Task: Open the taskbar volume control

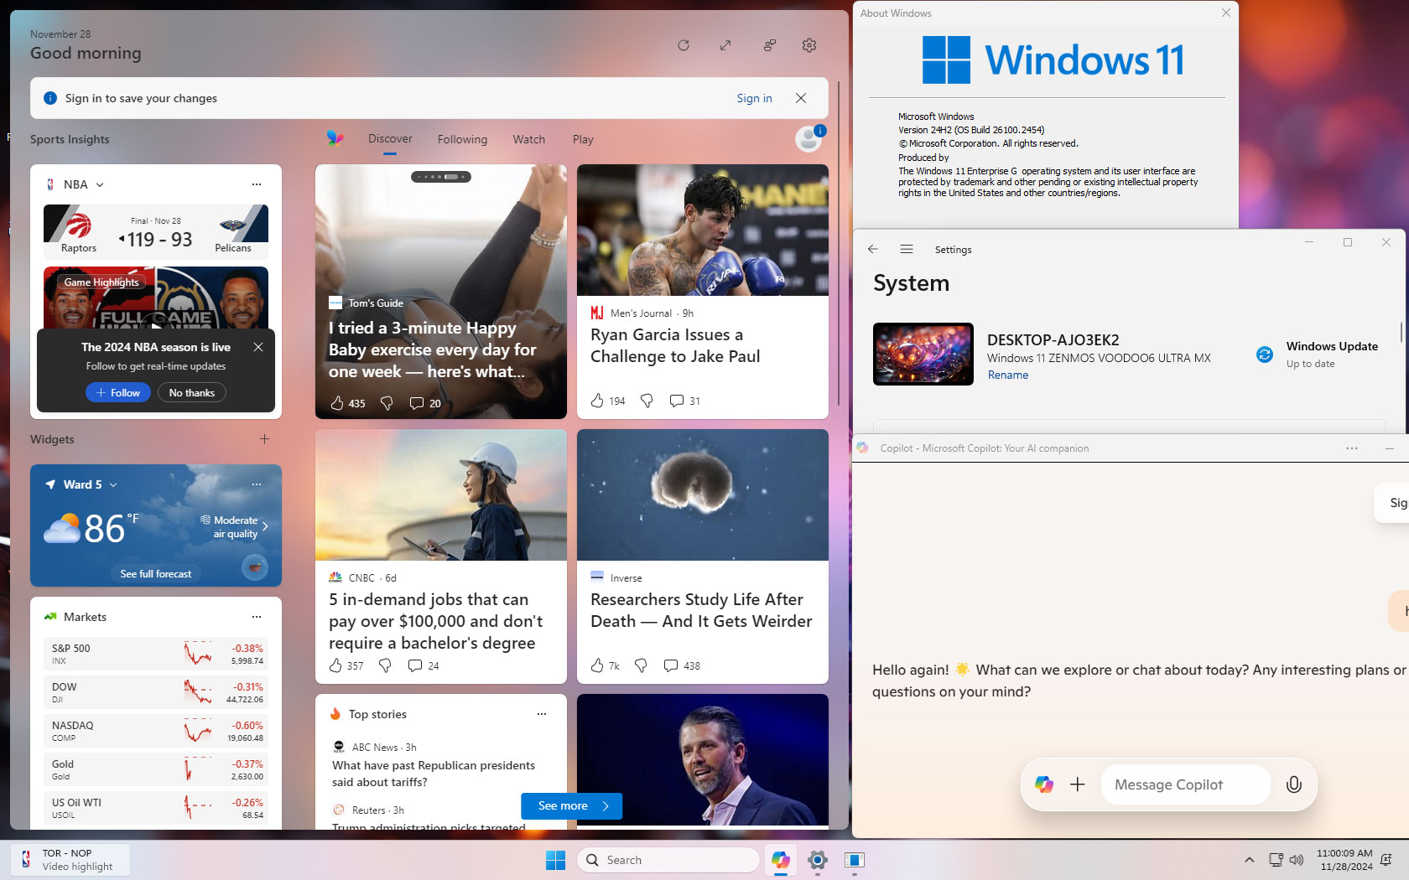Action: (1297, 860)
